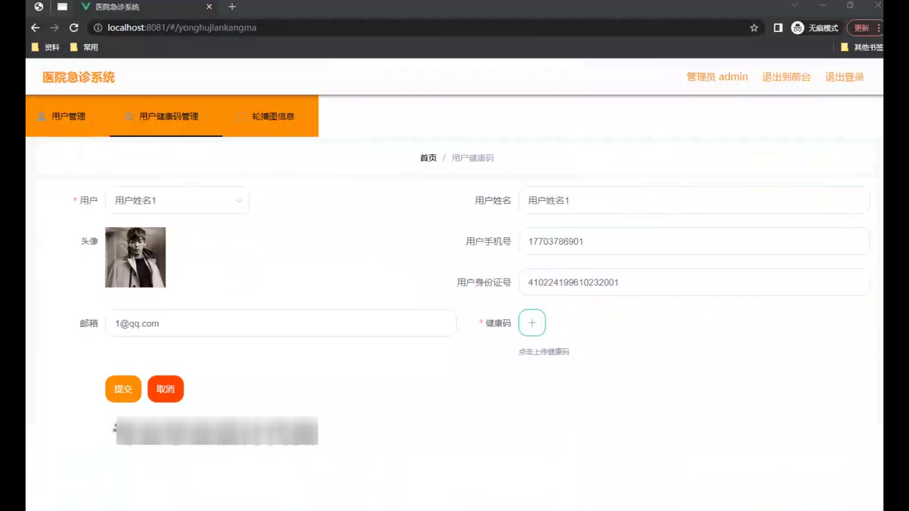Click the 退出登录 link
The width and height of the screenshot is (909, 511).
tap(844, 77)
